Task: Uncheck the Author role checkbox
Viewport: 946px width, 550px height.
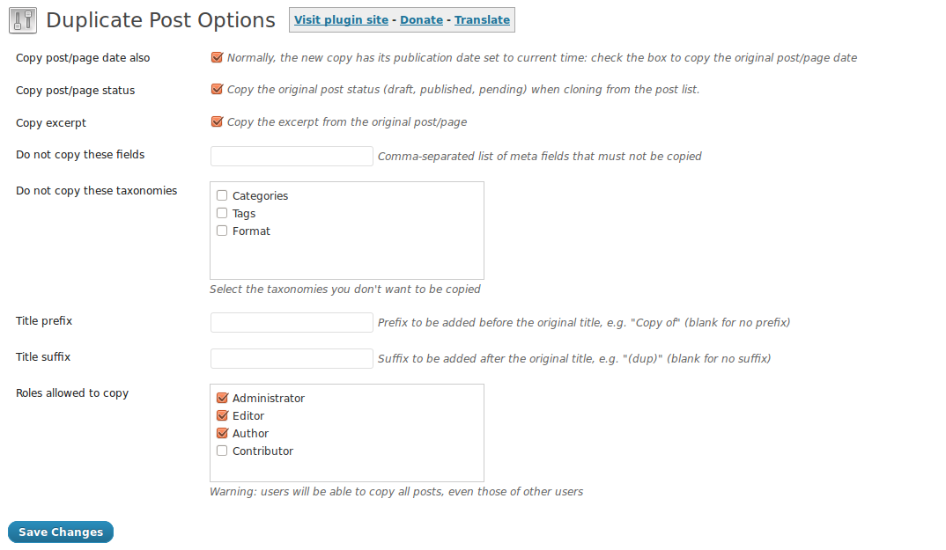Action: click(222, 433)
